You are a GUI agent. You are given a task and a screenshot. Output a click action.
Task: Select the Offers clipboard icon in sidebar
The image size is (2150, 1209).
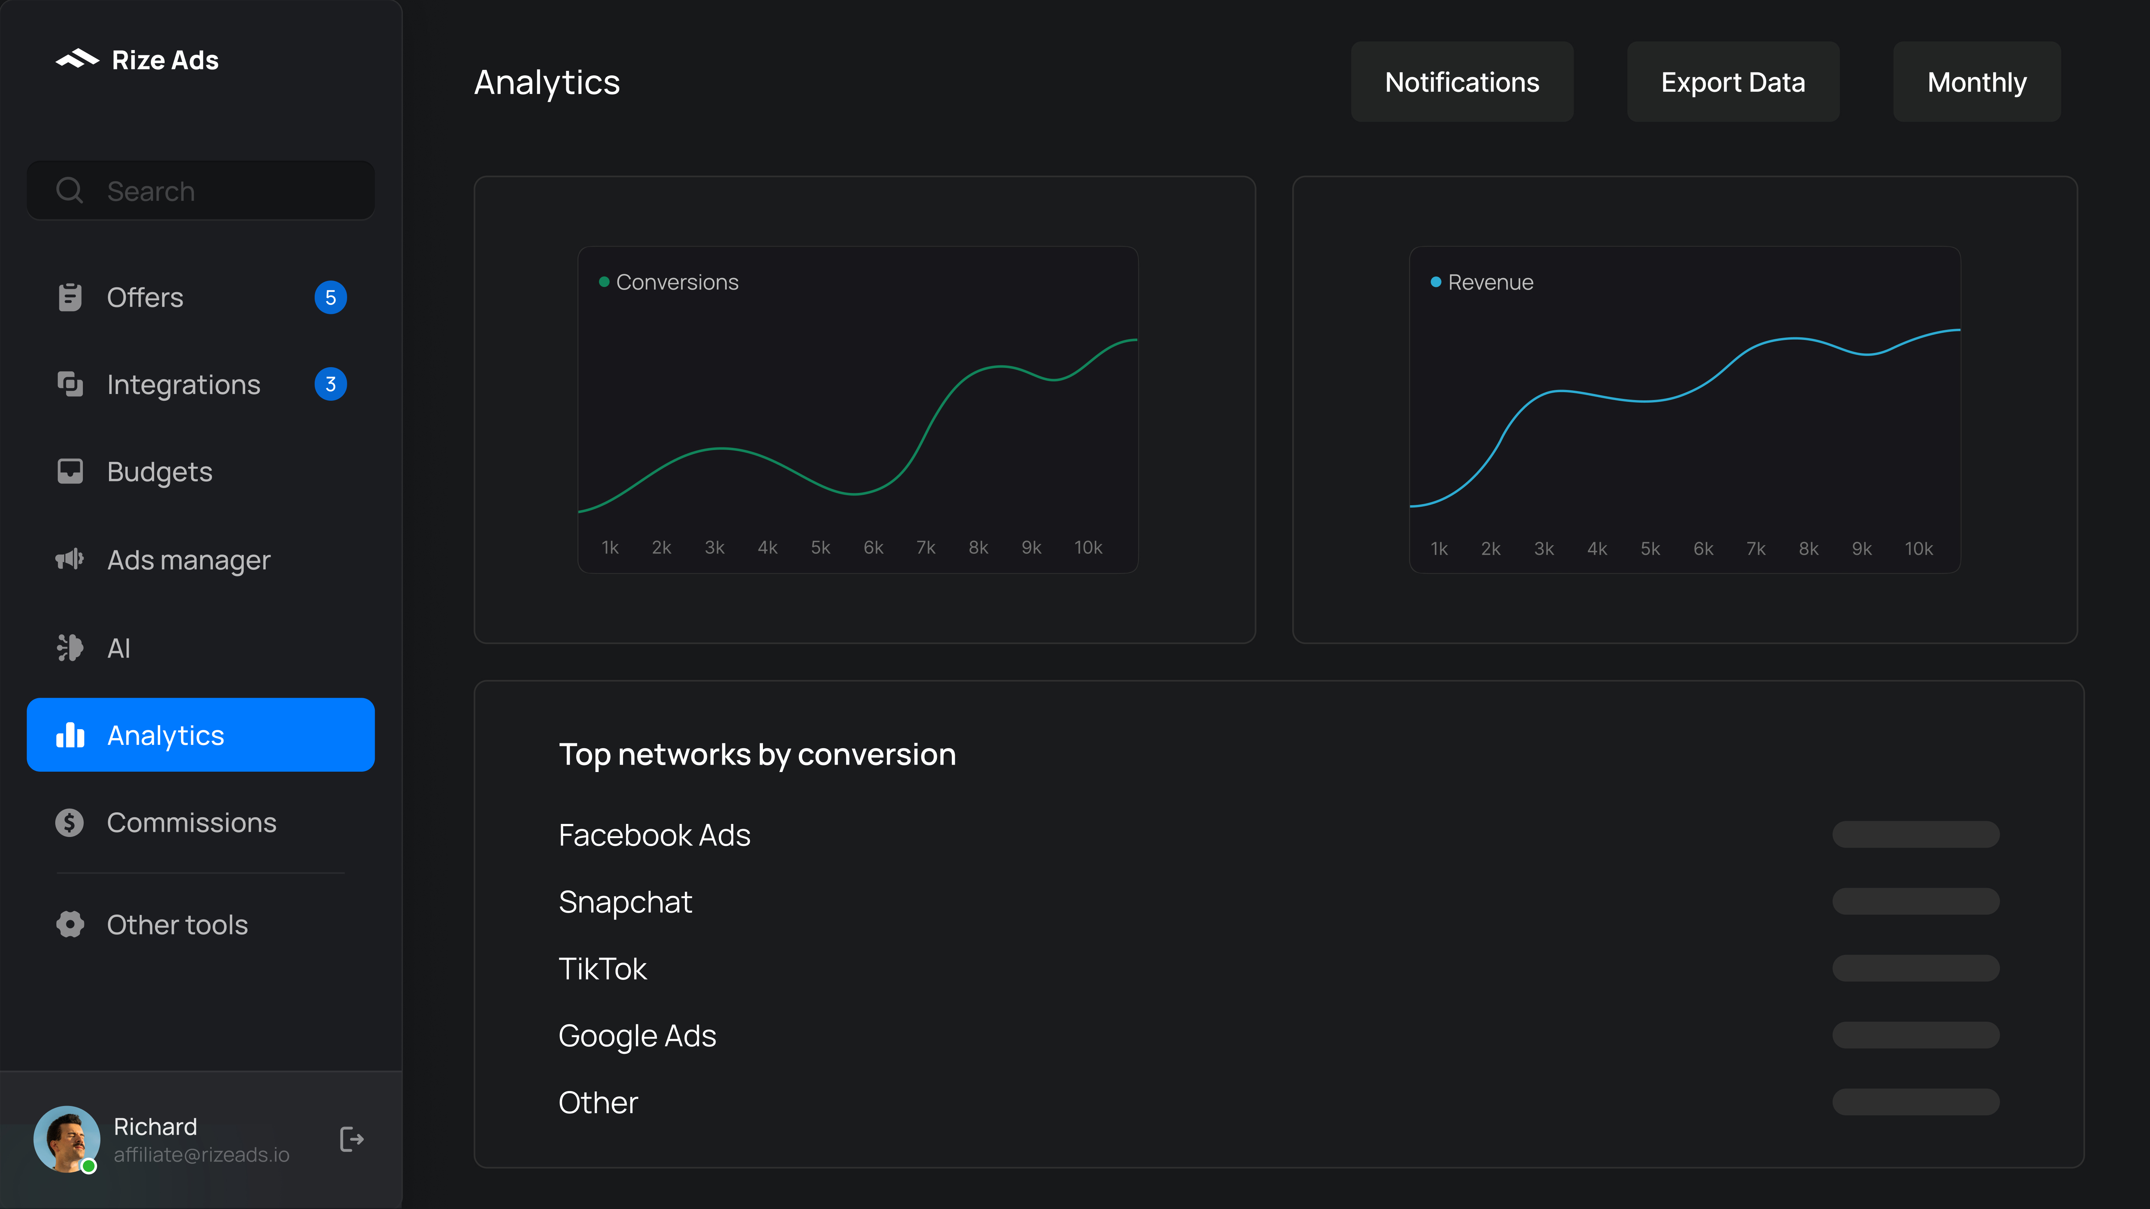[x=70, y=296]
